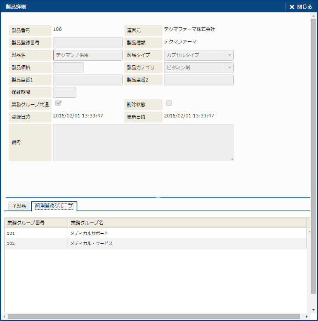Click the 保証期間 input field
318x321 pixels.
(x=64, y=92)
